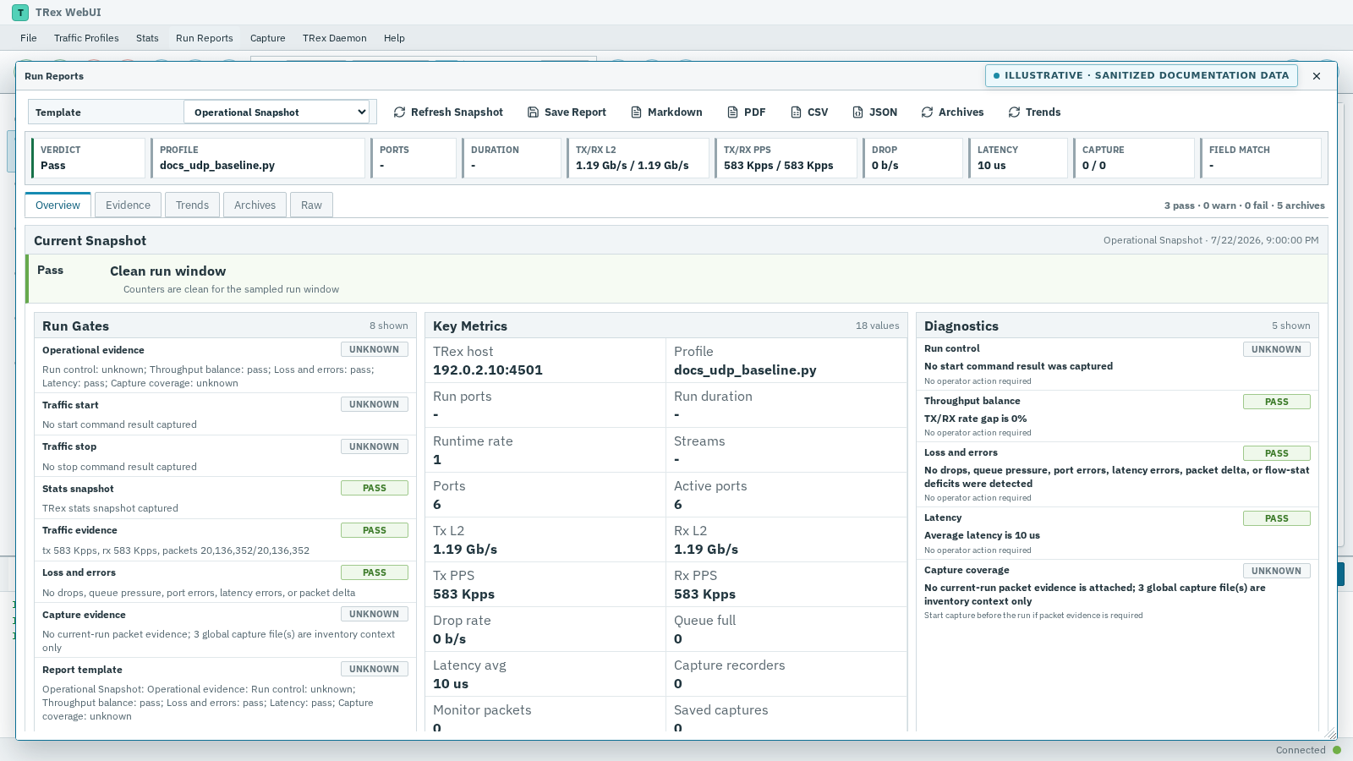
Task: Open the Traffic Profiles menu
Action: [86, 38]
